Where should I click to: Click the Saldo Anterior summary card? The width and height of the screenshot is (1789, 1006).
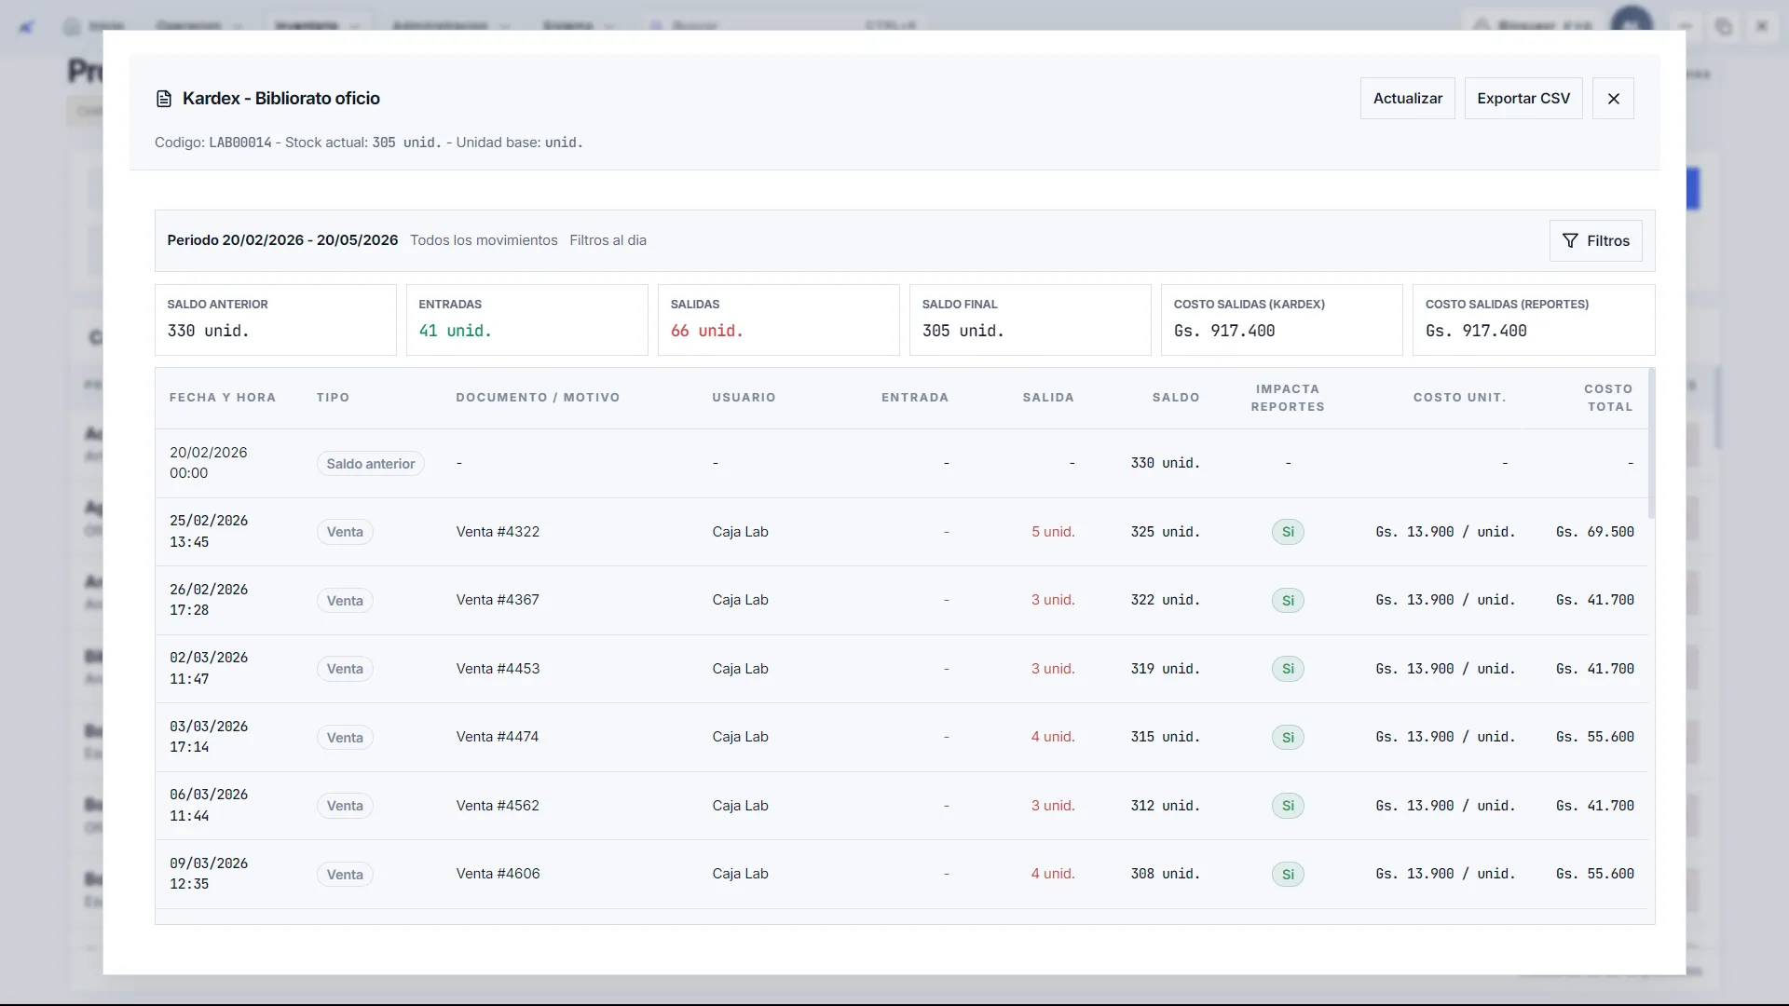[276, 319]
